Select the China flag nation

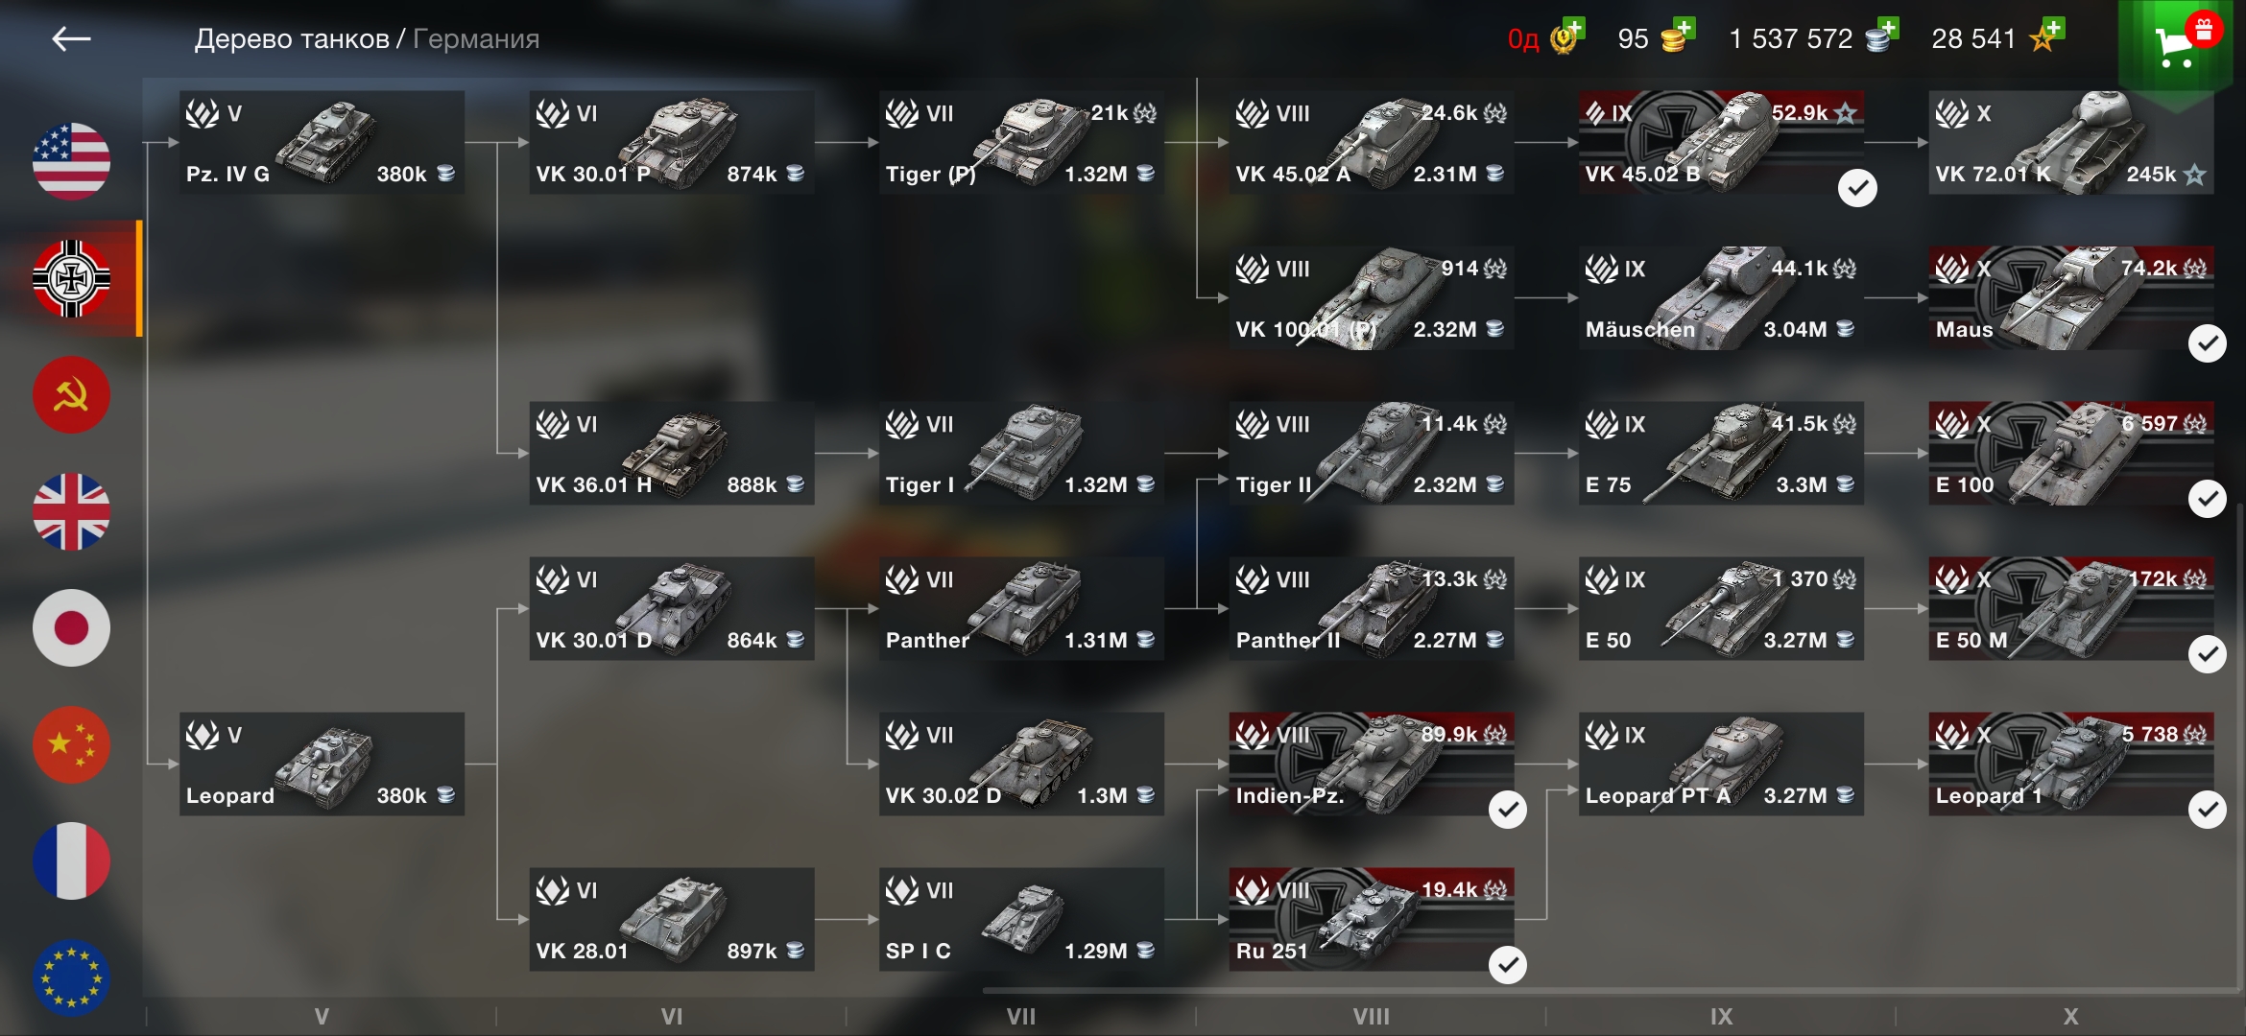pos(71,744)
